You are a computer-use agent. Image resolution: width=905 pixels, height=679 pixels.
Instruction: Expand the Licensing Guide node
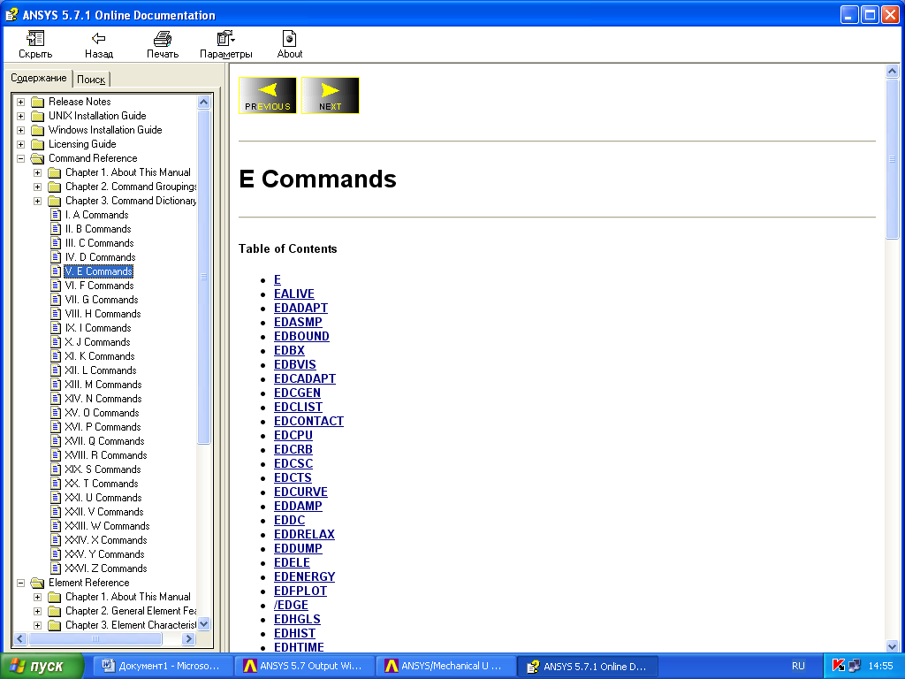pyautogui.click(x=21, y=144)
